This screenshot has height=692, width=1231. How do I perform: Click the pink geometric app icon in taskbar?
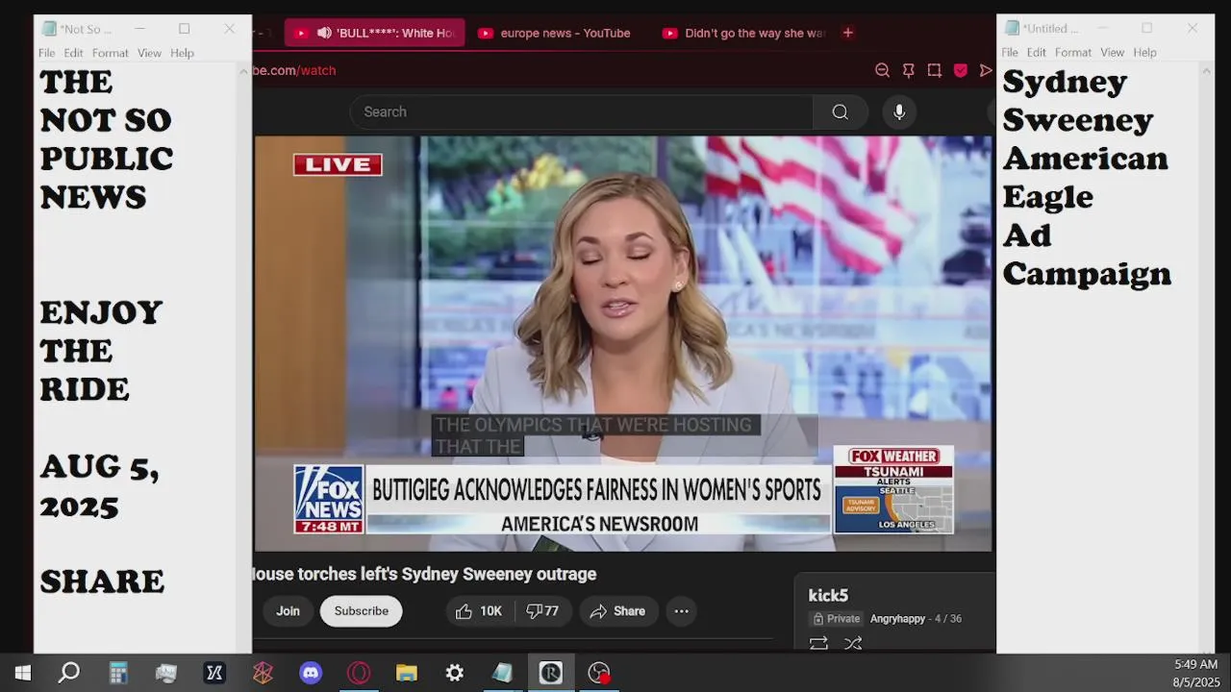click(263, 673)
